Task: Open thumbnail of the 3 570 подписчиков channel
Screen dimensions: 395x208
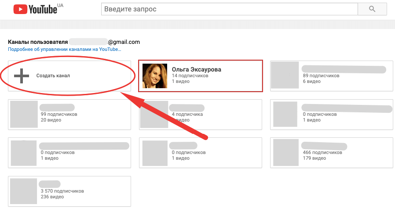Action: (x=23, y=191)
